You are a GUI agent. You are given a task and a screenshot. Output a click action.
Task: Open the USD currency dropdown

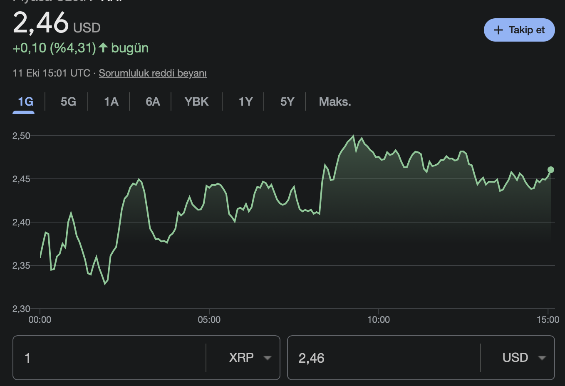[523, 358]
